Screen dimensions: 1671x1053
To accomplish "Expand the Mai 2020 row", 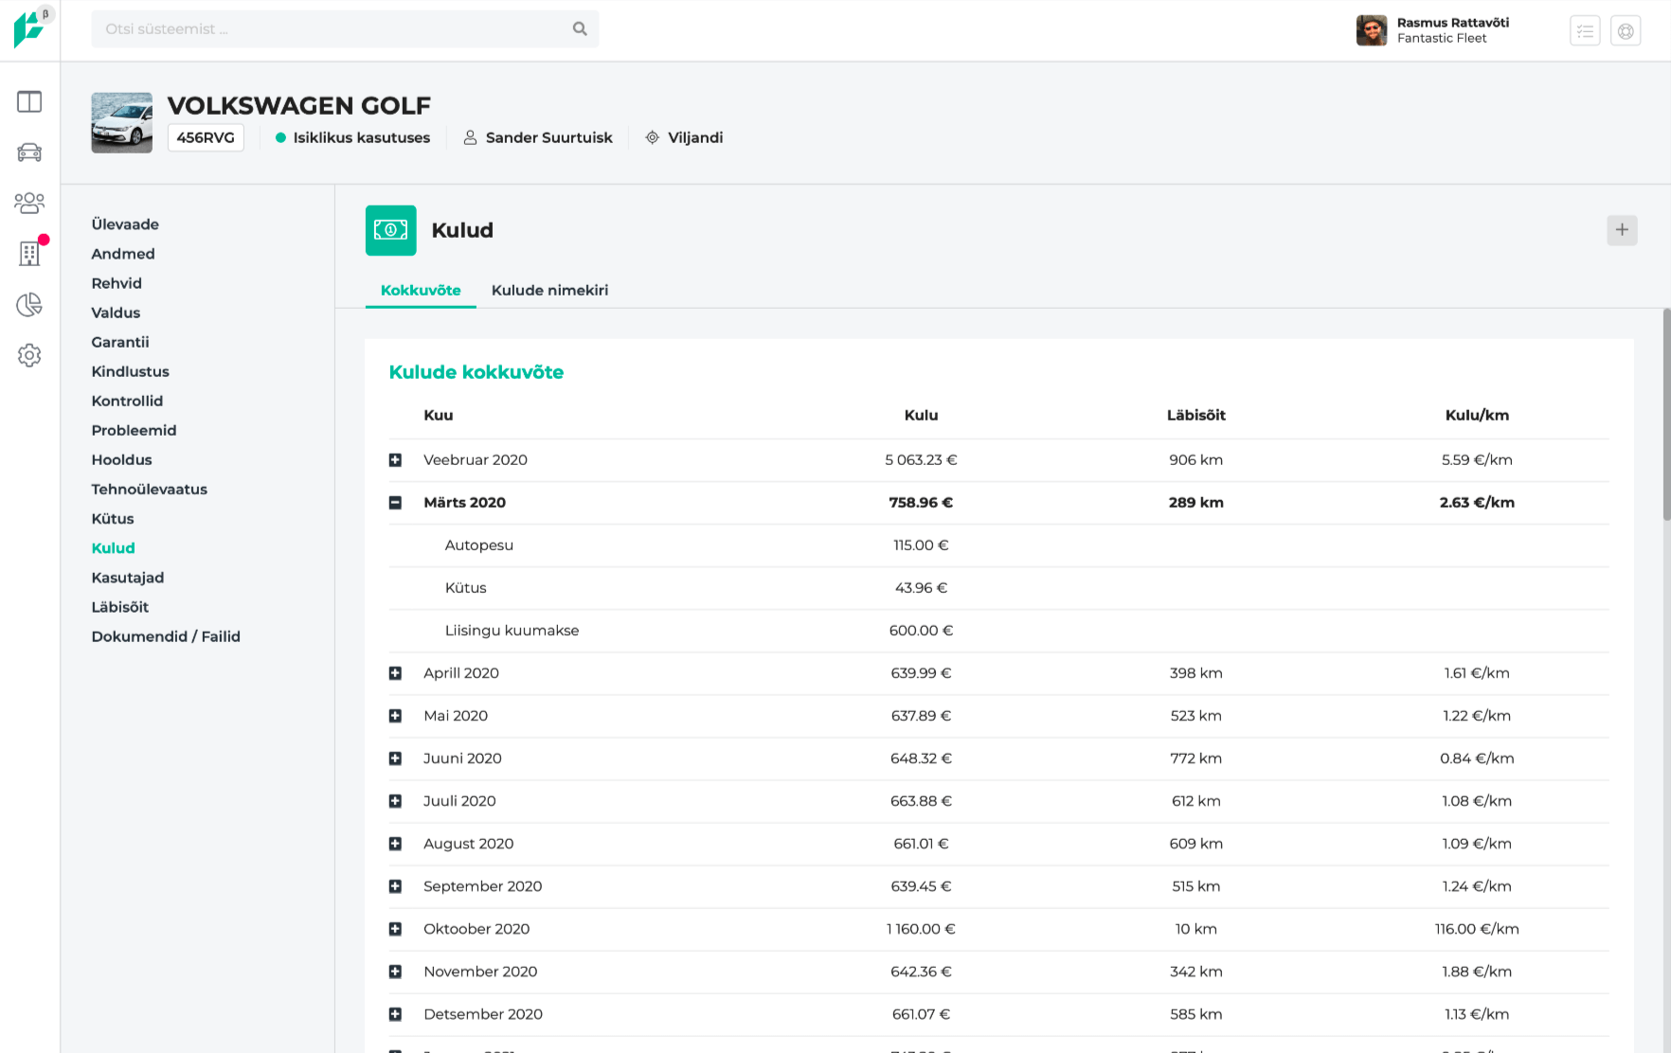I will [395, 716].
